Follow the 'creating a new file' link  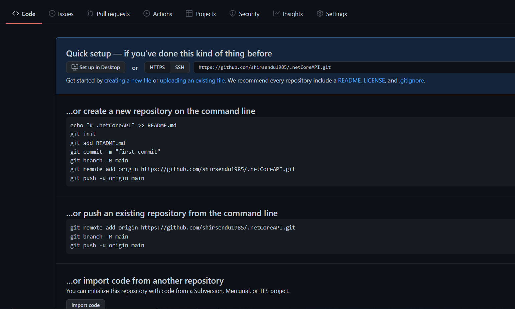pos(128,81)
